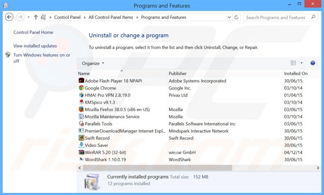Image resolution: width=324 pixels, height=195 pixels.
Task: Select the Google Chrome icon
Action: tap(82, 88)
